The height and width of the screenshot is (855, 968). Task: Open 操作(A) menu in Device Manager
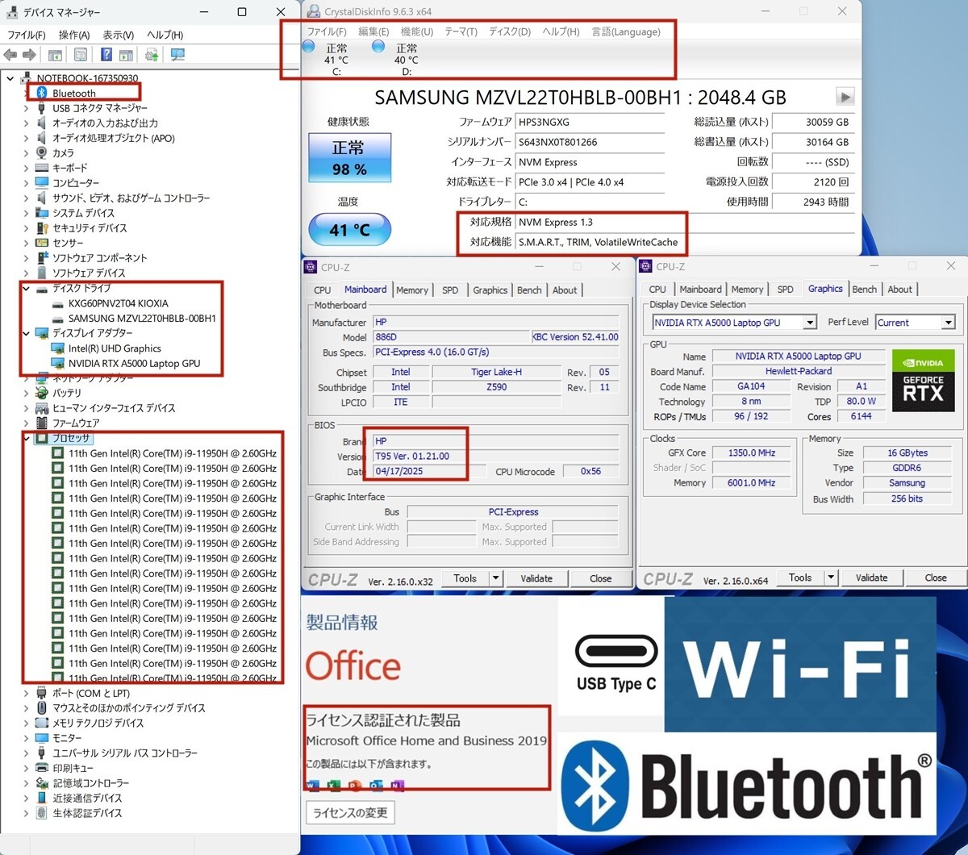(74, 35)
